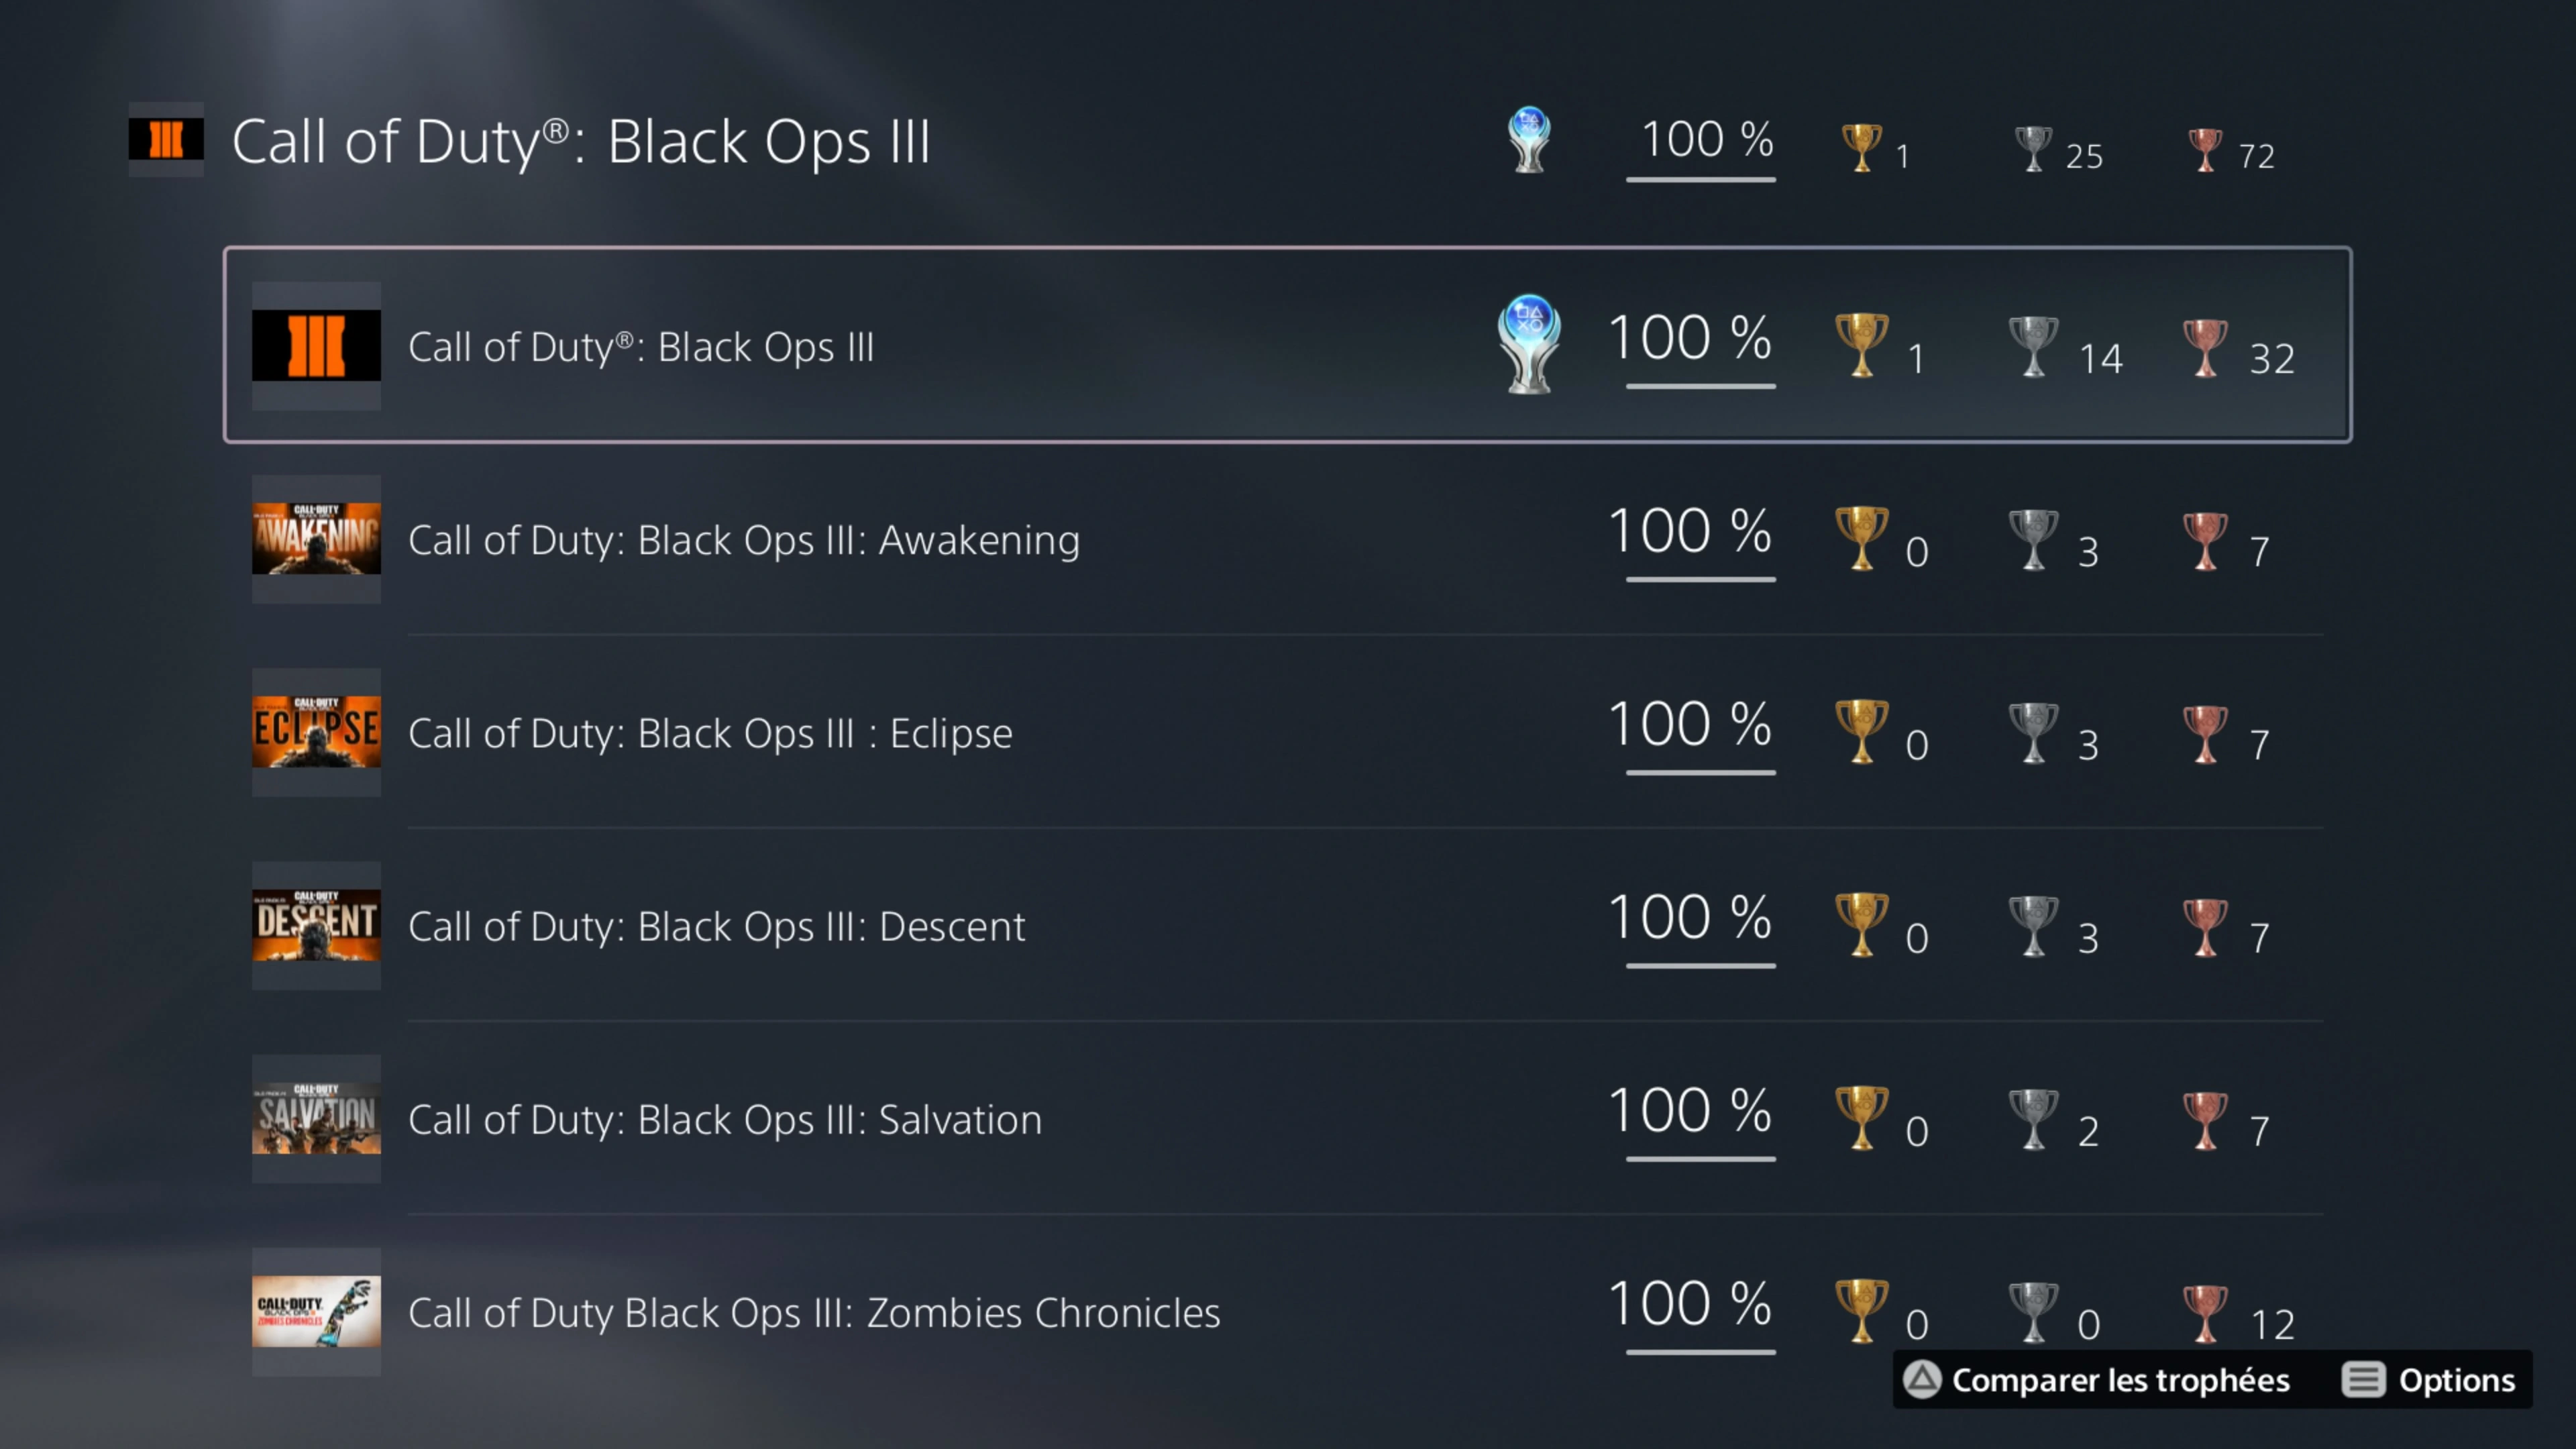The image size is (2576, 1449).
Task: Choose the Salvation trophy pack
Action: (724, 1120)
